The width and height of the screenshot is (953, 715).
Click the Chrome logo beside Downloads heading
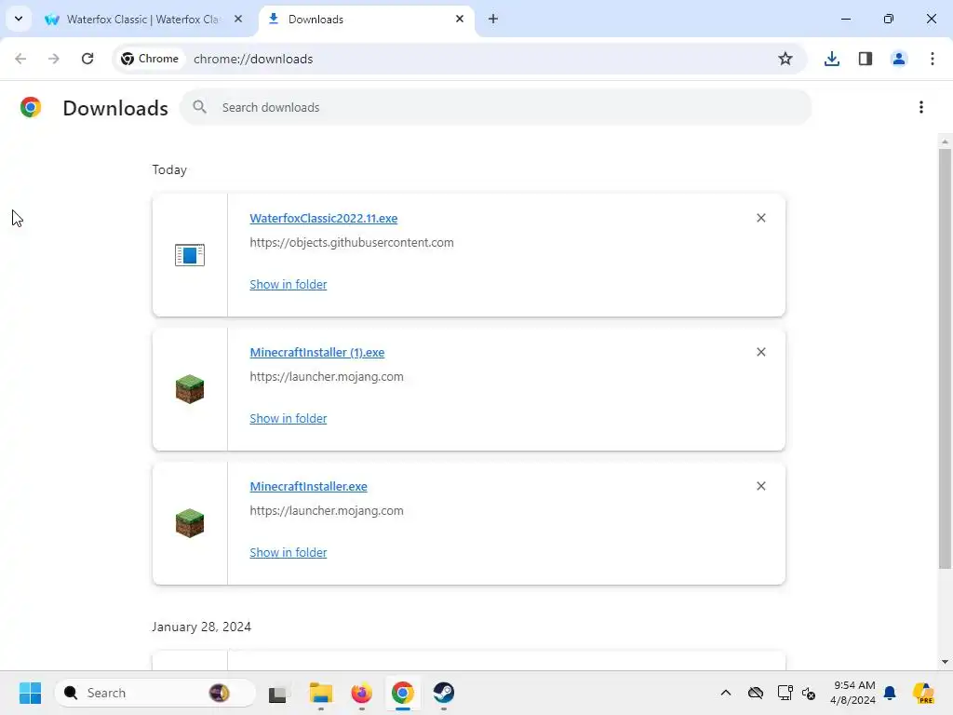(x=31, y=107)
